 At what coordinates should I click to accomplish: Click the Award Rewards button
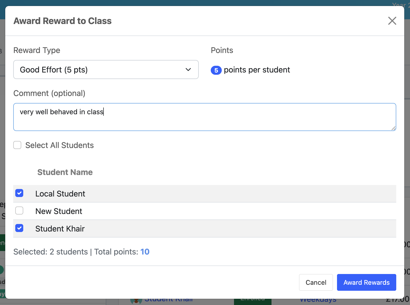pyautogui.click(x=366, y=282)
